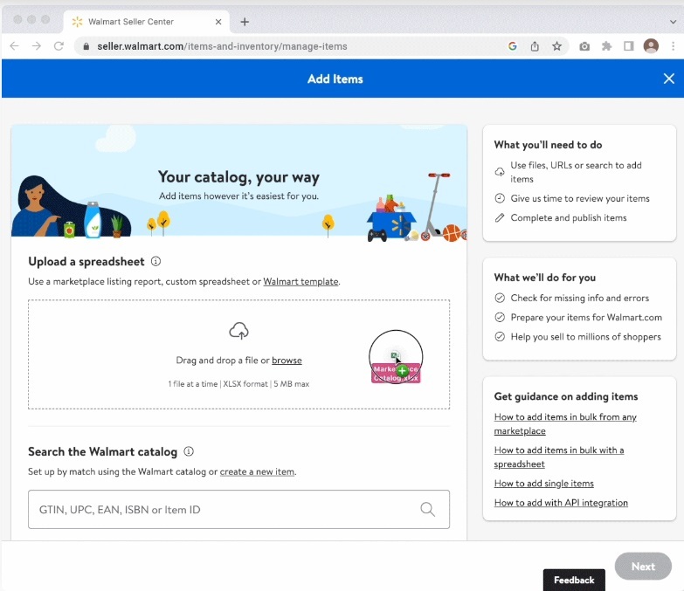Open How to add items in bulk from any marketplace
Viewport: 684px width, 591px height.
(x=565, y=423)
